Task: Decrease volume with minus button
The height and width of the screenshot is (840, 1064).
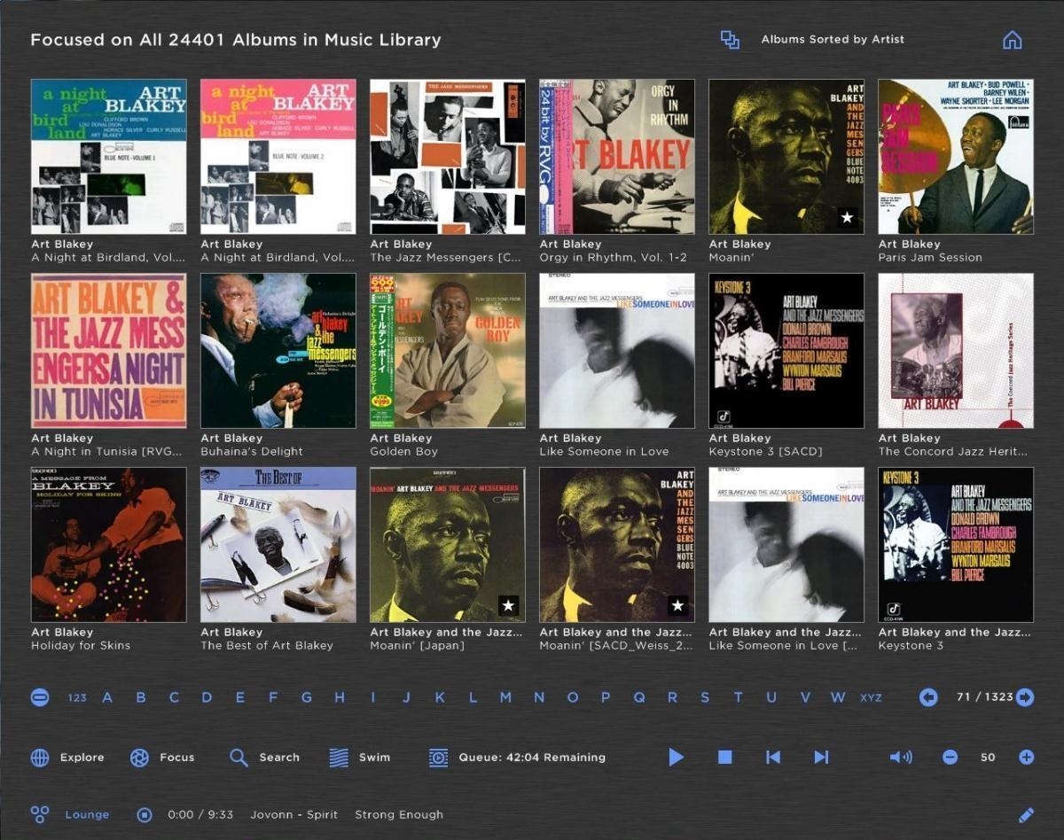Action: 950,757
